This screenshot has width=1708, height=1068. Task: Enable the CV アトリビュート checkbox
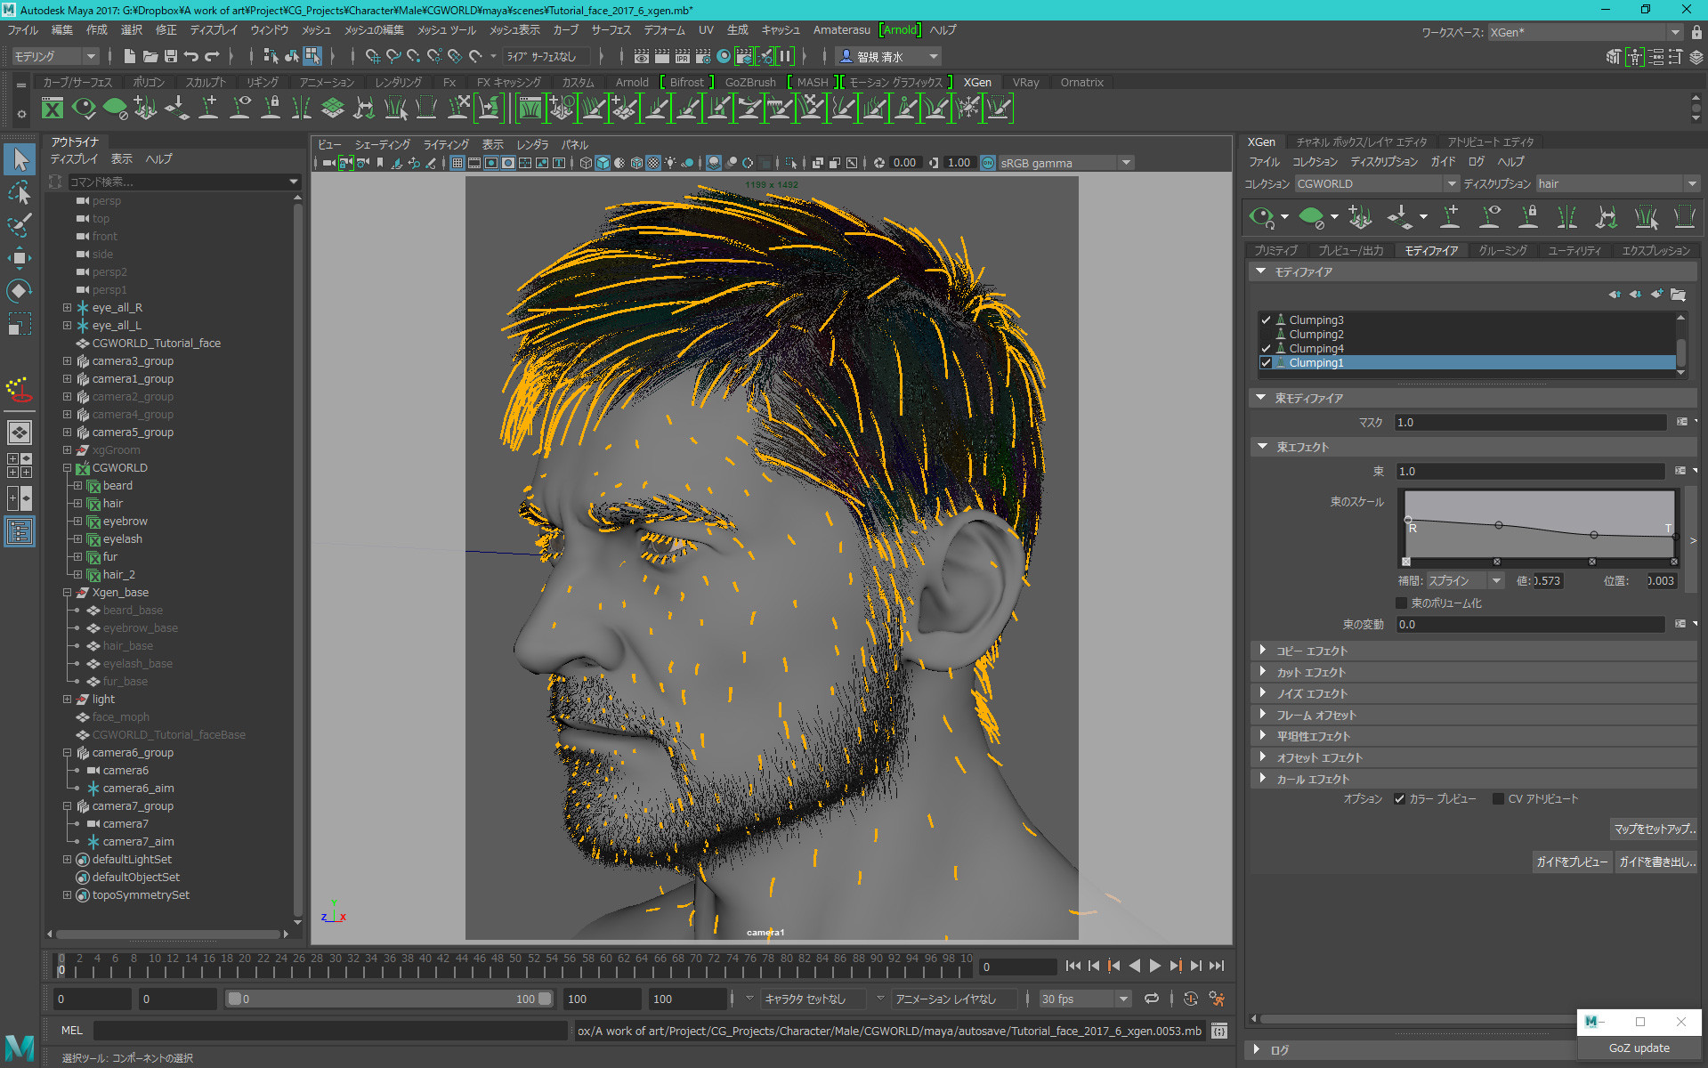[x=1498, y=798]
